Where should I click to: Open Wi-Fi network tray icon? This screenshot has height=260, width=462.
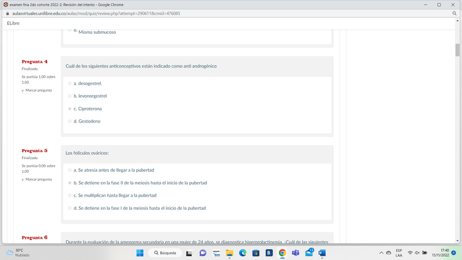tap(410, 253)
